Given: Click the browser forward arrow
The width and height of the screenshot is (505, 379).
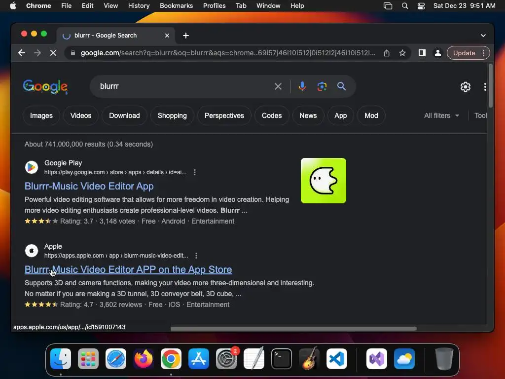Looking at the screenshot, I should click(37, 53).
